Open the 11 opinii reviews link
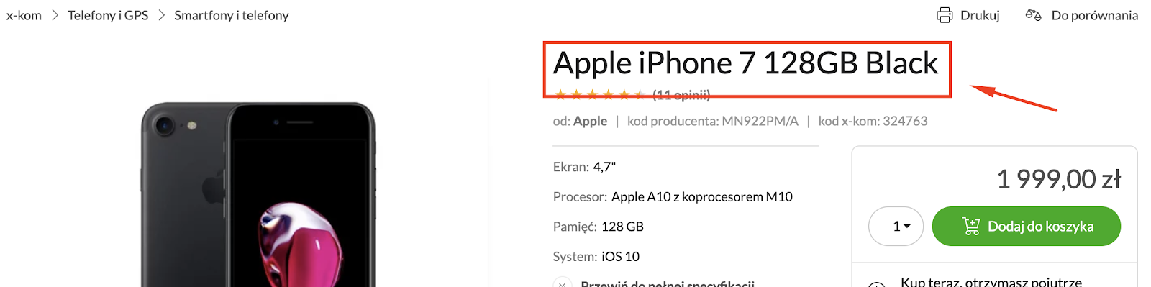Screen dimensions: 1151x287 tap(681, 95)
